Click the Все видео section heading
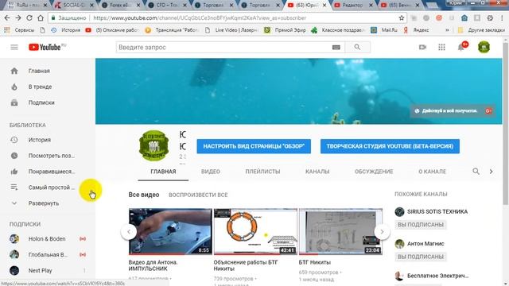Viewport: 509px width, 286px height. (144, 195)
